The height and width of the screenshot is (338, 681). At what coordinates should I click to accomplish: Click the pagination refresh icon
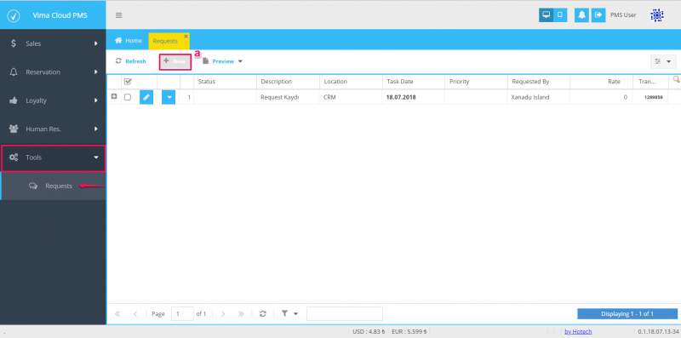[263, 313]
